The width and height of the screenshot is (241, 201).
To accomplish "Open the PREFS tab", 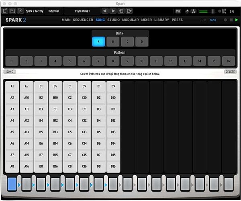I will (x=177, y=20).
